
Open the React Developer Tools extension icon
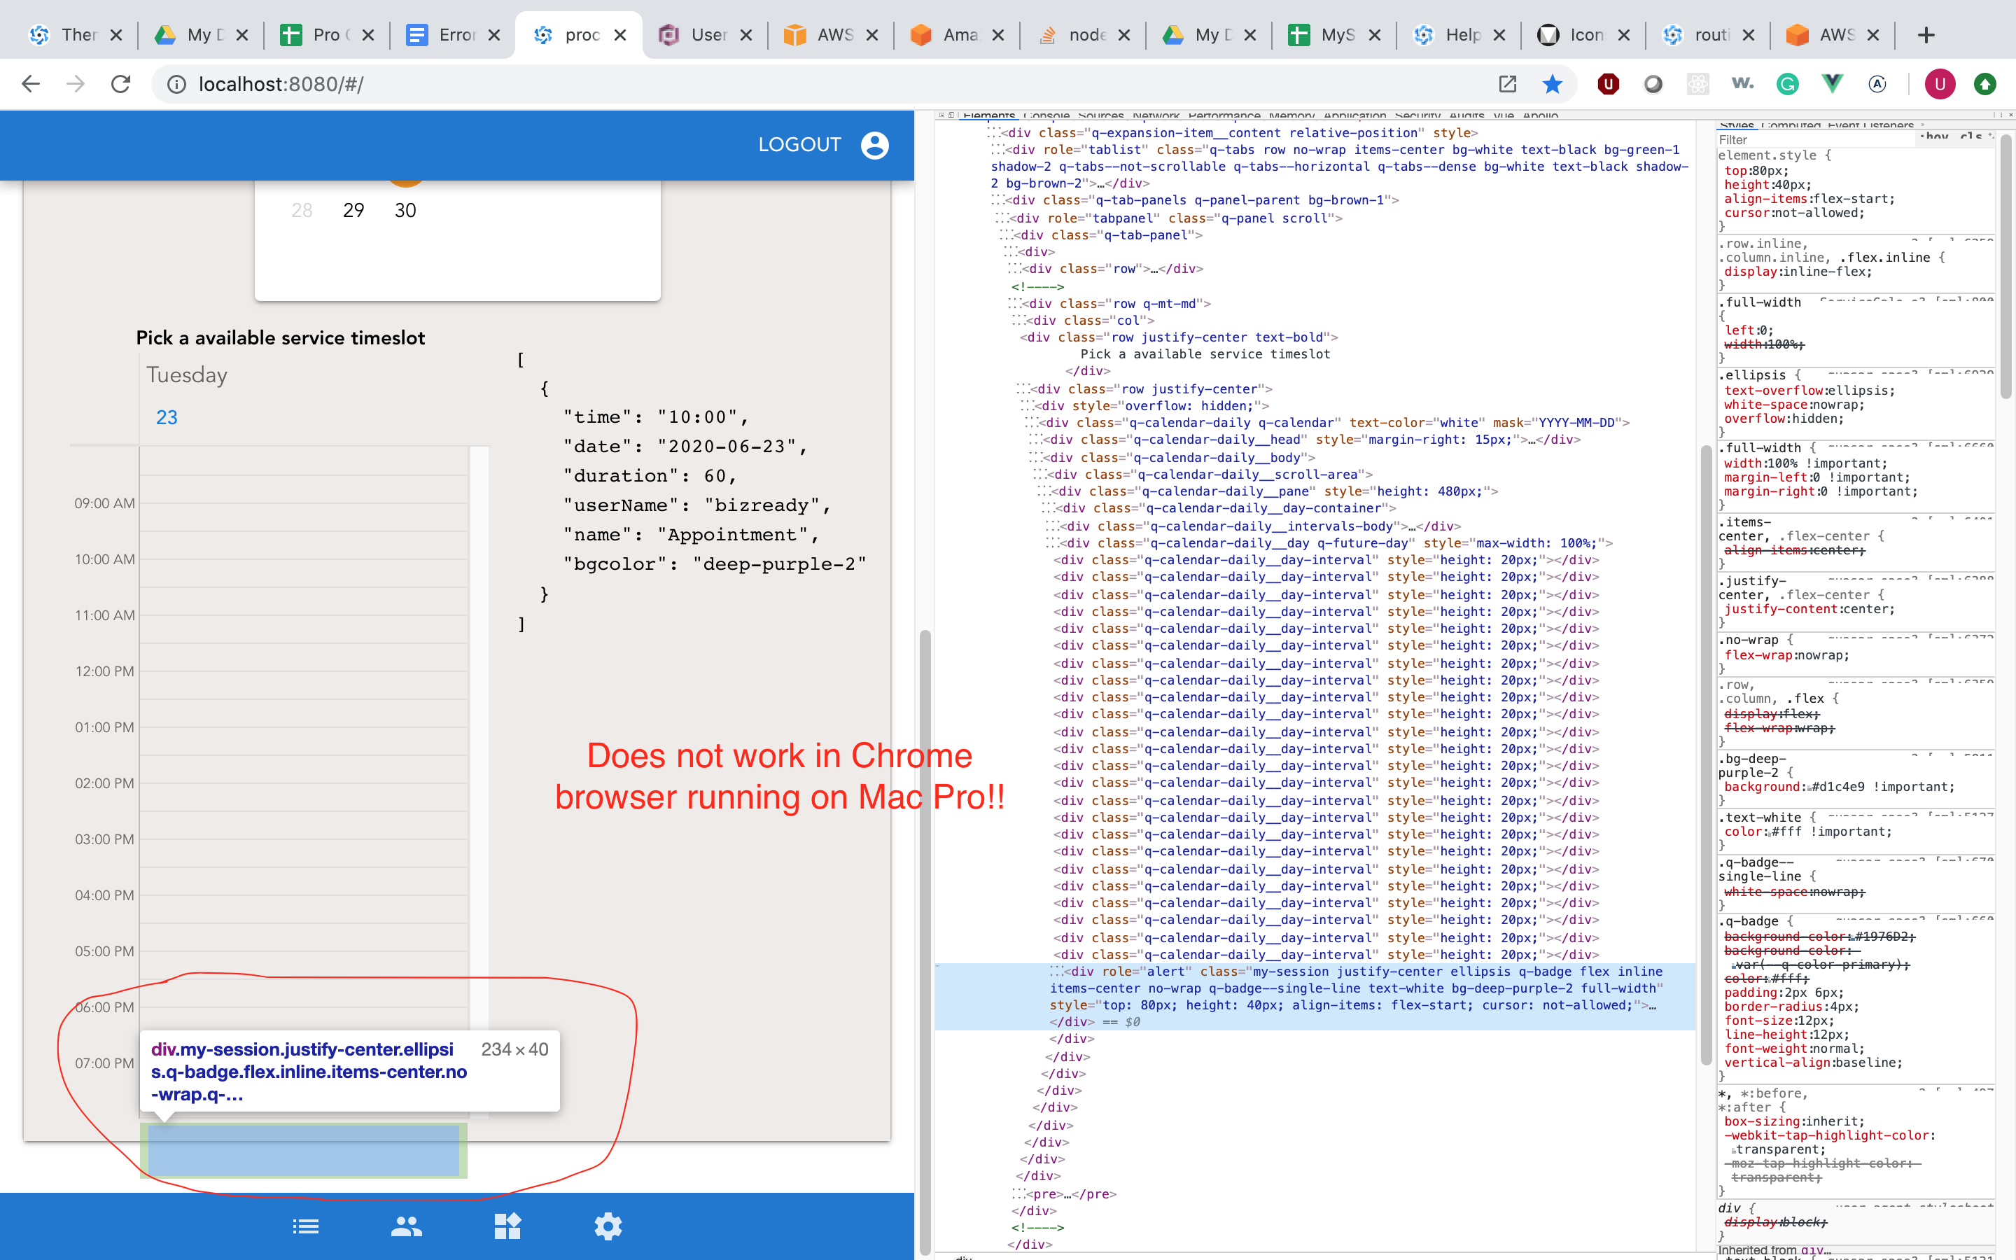pos(1699,83)
